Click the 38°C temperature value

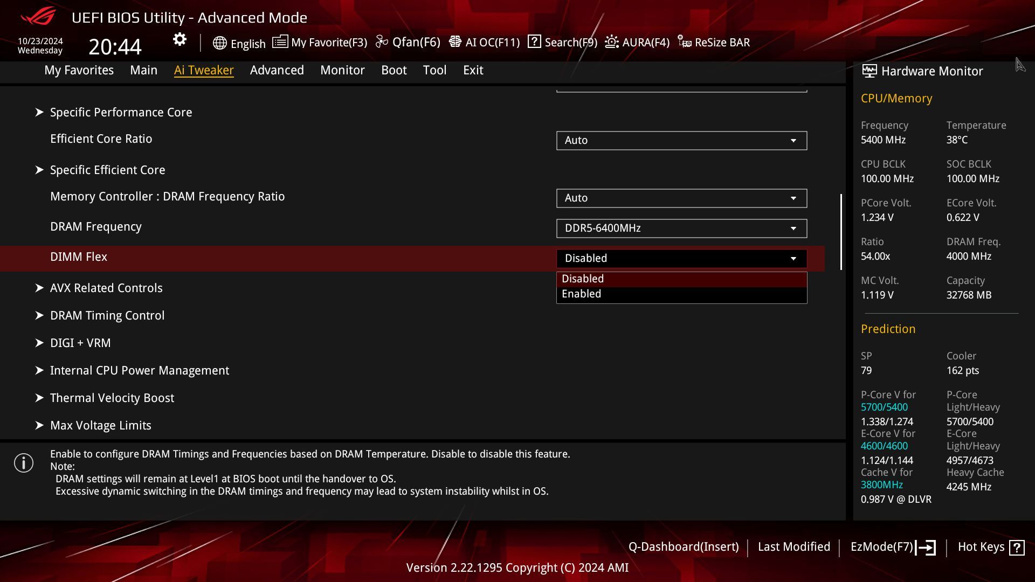pyautogui.click(x=957, y=140)
